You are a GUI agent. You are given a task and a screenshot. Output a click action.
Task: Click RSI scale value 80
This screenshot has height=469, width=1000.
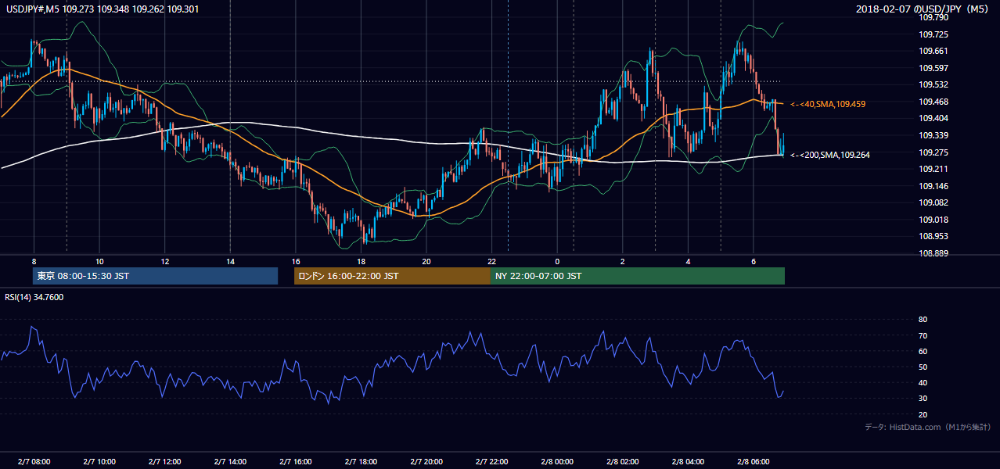click(x=923, y=320)
